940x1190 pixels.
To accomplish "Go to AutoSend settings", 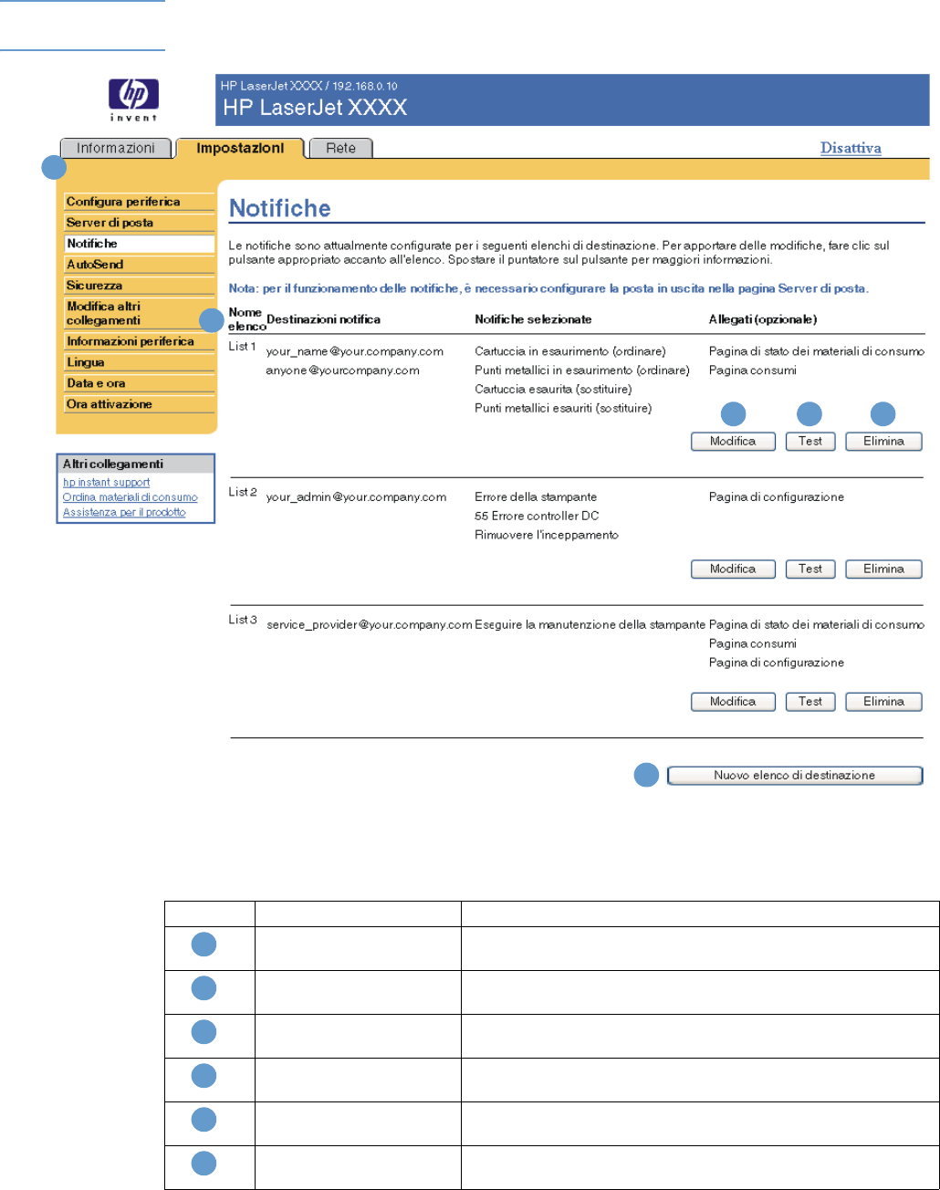I will coord(140,265).
